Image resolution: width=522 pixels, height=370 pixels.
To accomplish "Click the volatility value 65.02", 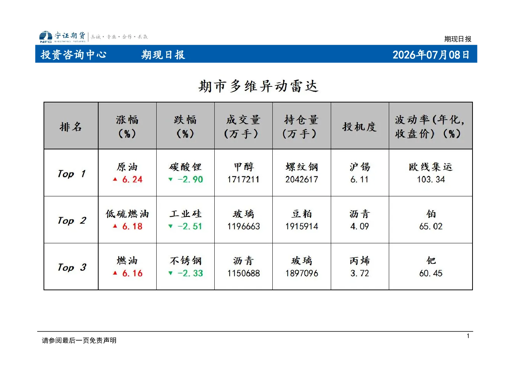I will click(x=430, y=226).
